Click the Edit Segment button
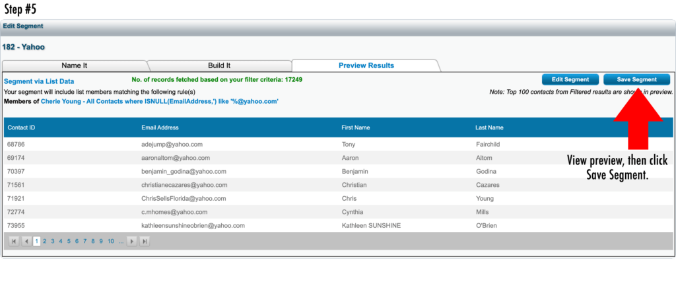Screen dimensions: 676x284 [570, 79]
